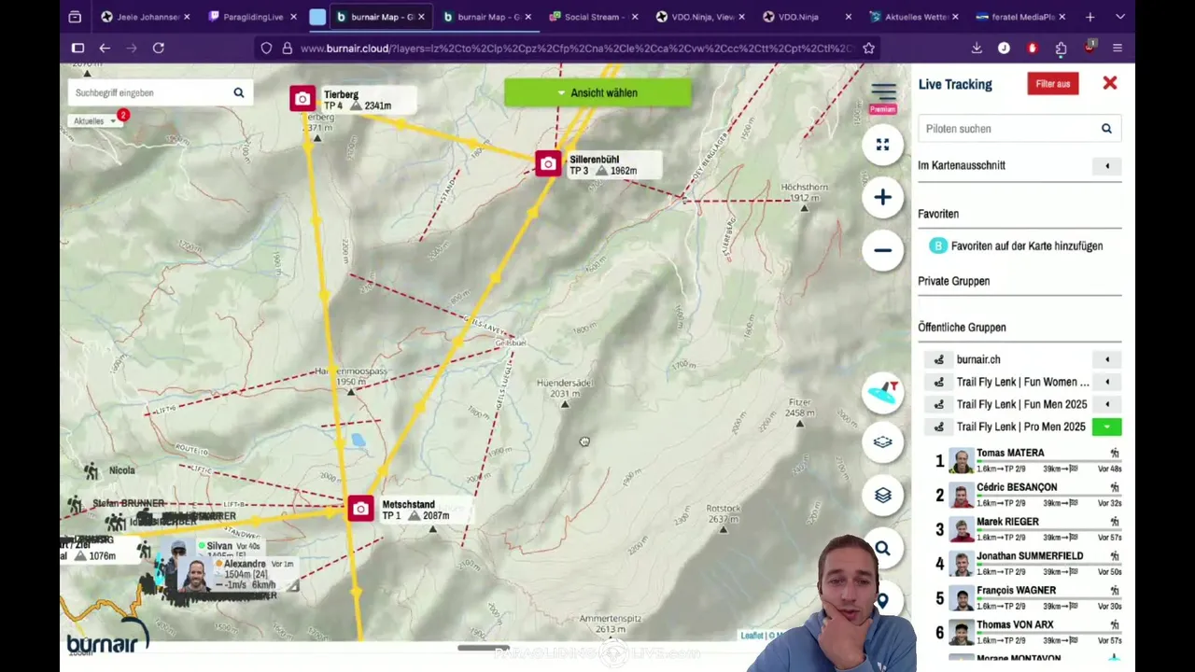Click the Nicola pilot marker on map

pyautogui.click(x=91, y=471)
